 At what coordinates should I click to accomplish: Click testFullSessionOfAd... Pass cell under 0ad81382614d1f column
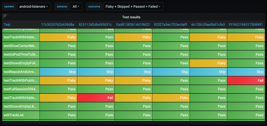pos(133,89)
